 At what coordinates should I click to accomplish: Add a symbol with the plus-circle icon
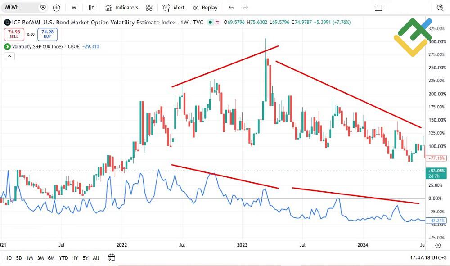[57, 8]
